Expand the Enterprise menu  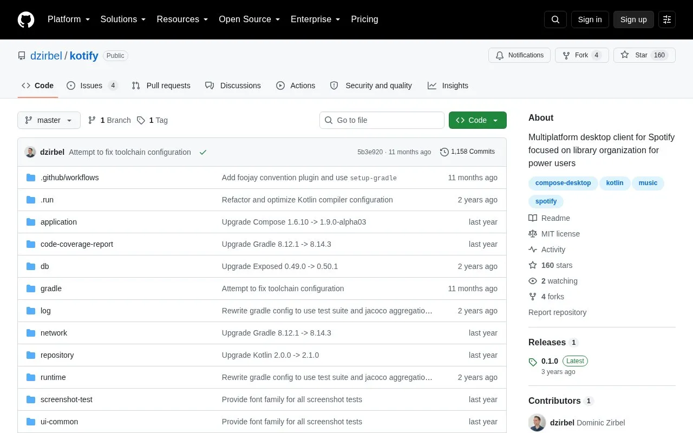coord(315,19)
